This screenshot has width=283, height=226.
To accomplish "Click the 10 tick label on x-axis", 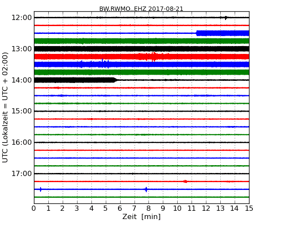I will tap(177, 209).
